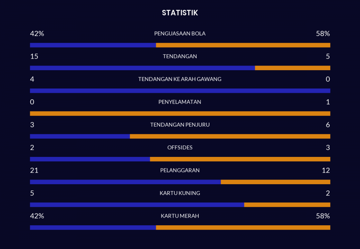Click the KARTU KUNING label
This screenshot has height=249, width=360.
[x=180, y=193]
